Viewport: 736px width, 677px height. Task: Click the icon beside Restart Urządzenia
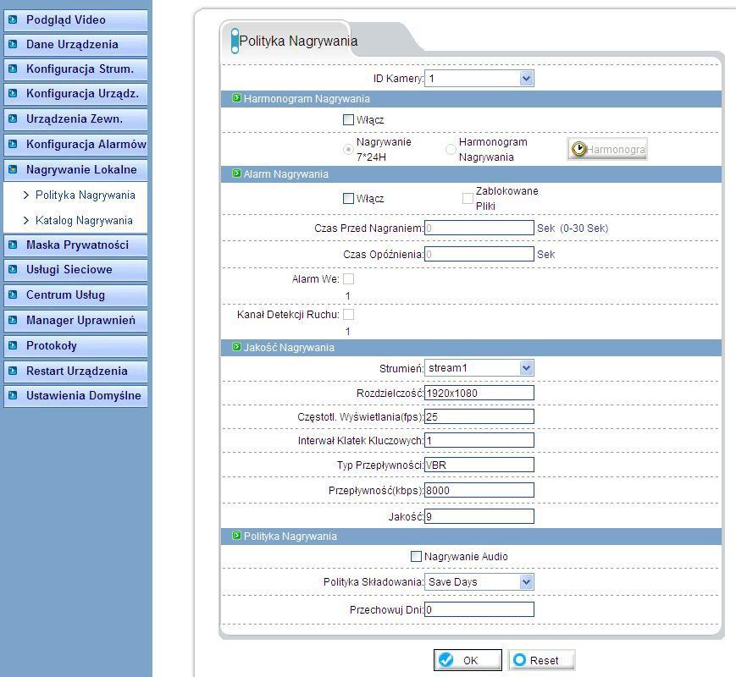(x=13, y=371)
